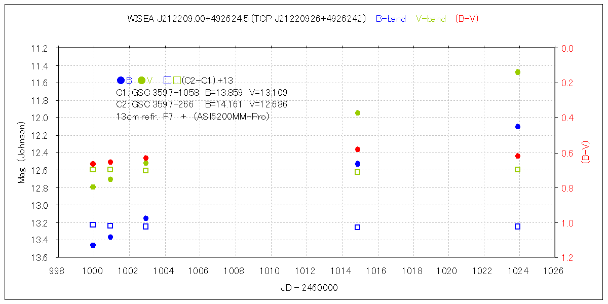Click the green "V-band" label in the title

[x=431, y=19]
